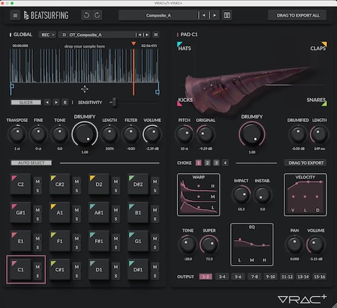Load next preset after Composite_A
This screenshot has height=308, width=337.
click(x=214, y=16)
